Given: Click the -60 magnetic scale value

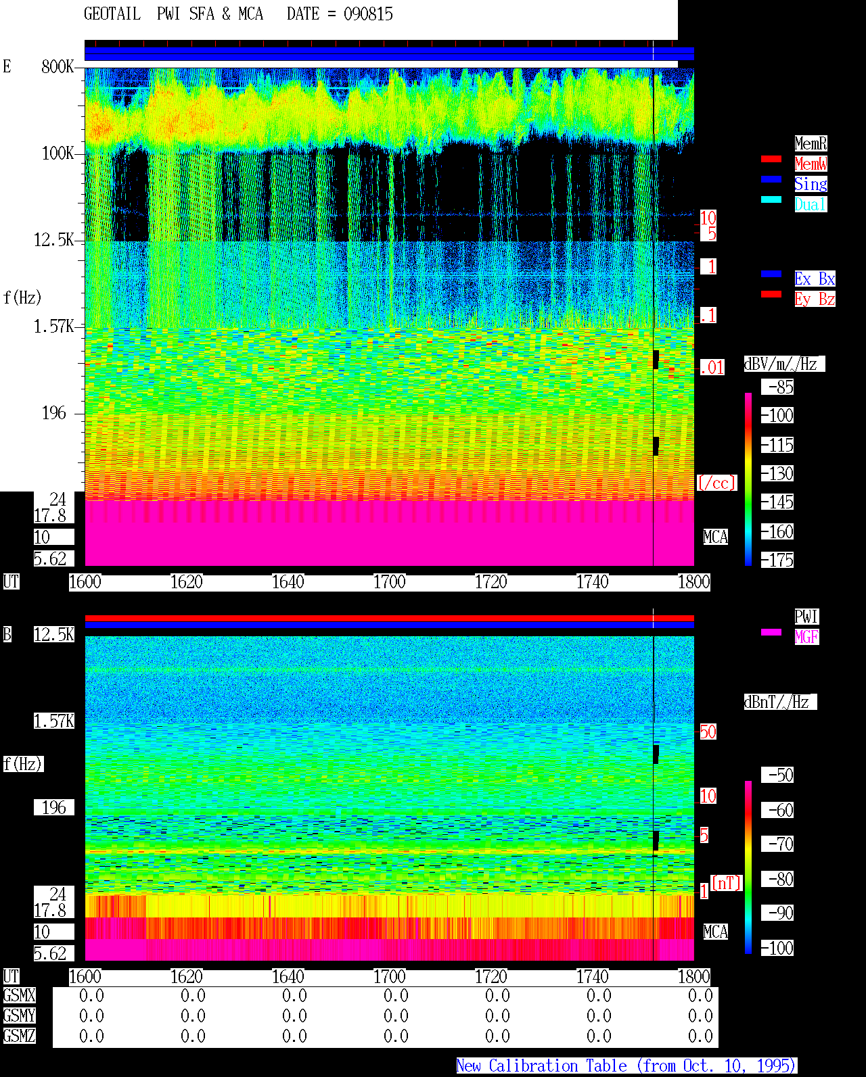Looking at the screenshot, I should click(x=777, y=810).
